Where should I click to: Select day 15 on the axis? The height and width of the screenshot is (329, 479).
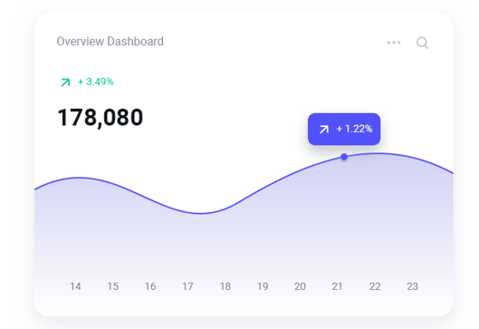pos(112,286)
